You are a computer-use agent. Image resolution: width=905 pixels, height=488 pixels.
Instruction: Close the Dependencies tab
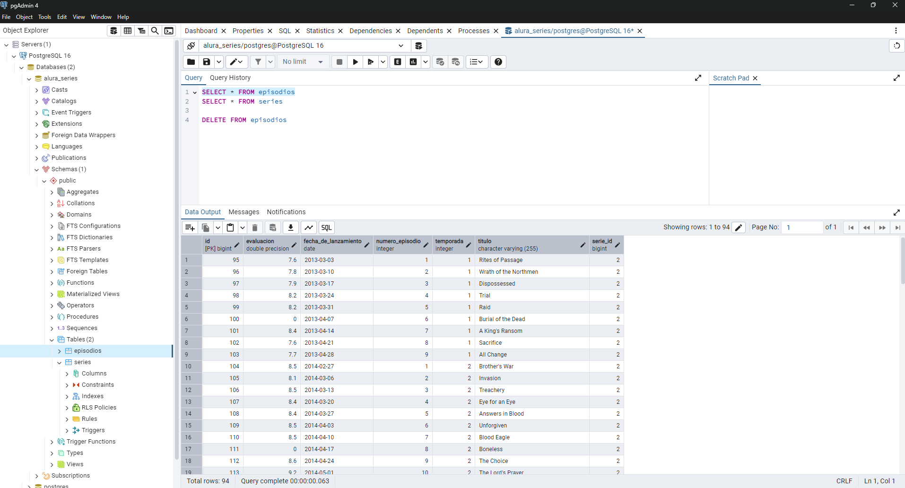(x=398, y=31)
